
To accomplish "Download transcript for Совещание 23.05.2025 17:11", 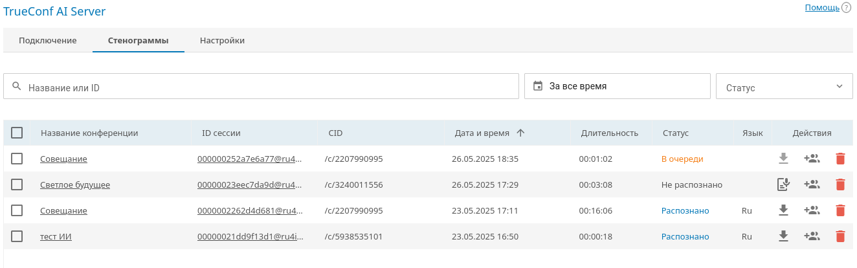I will coord(783,210).
